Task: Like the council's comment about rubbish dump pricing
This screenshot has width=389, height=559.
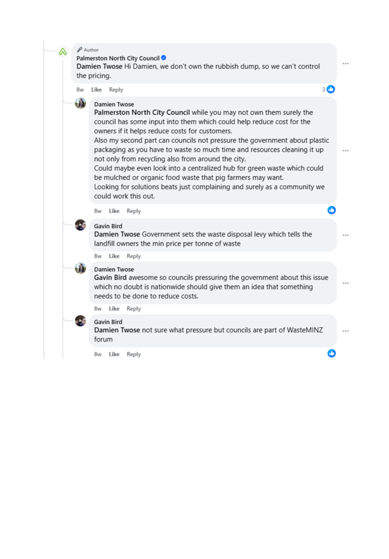Action: (96, 90)
